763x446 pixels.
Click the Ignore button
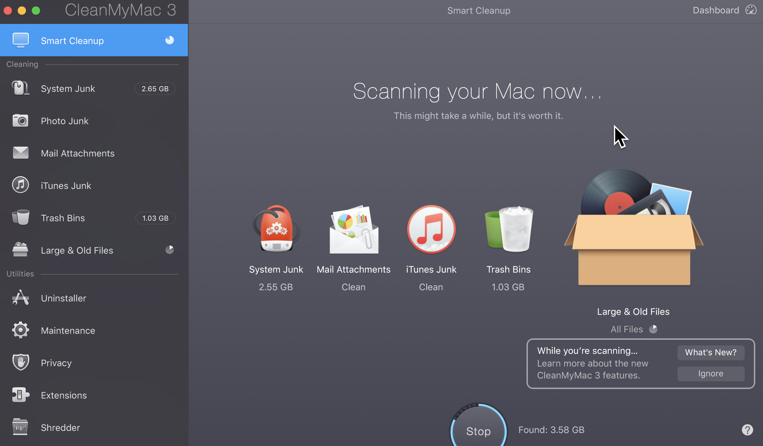point(711,374)
